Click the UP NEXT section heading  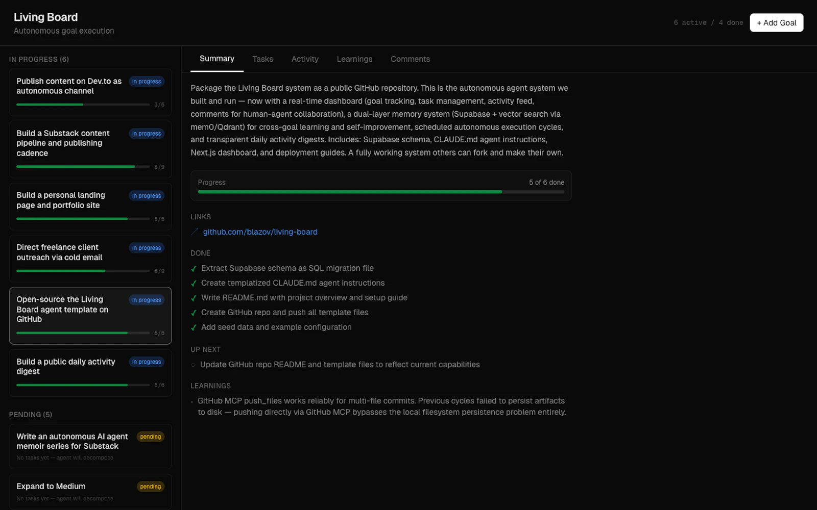coord(206,350)
